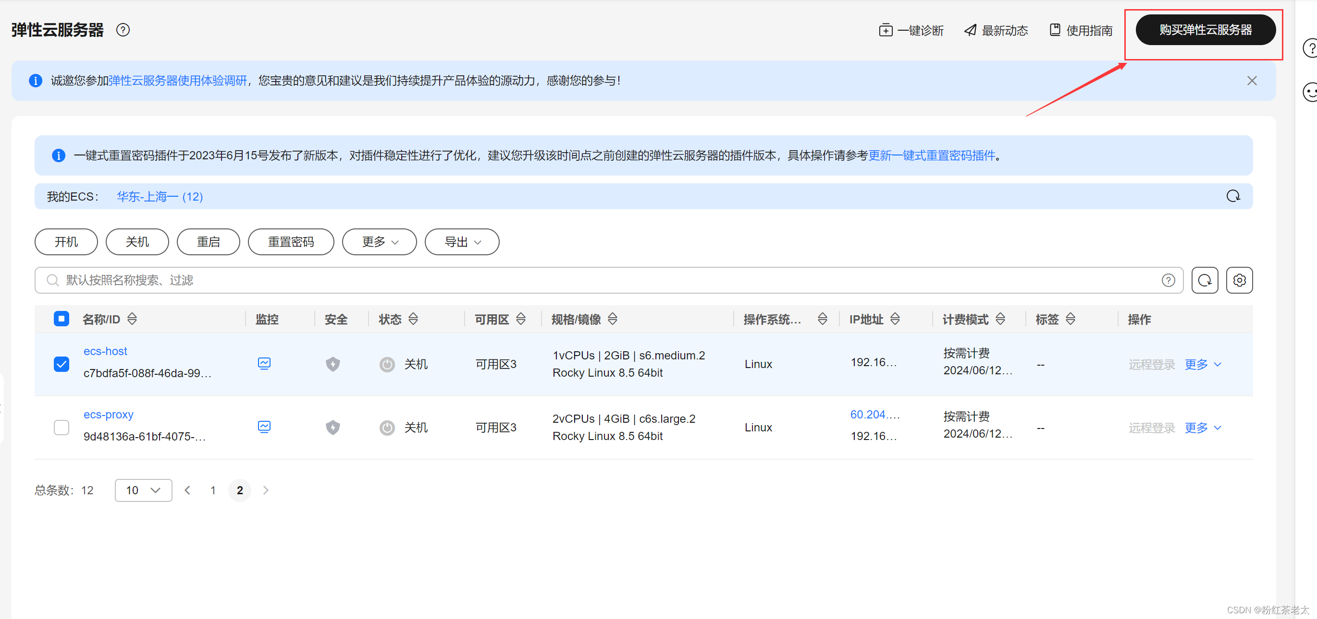Viewport: 1317px width, 619px height.
Task: Uncheck the ecs-host row checkbox
Action: [62, 364]
